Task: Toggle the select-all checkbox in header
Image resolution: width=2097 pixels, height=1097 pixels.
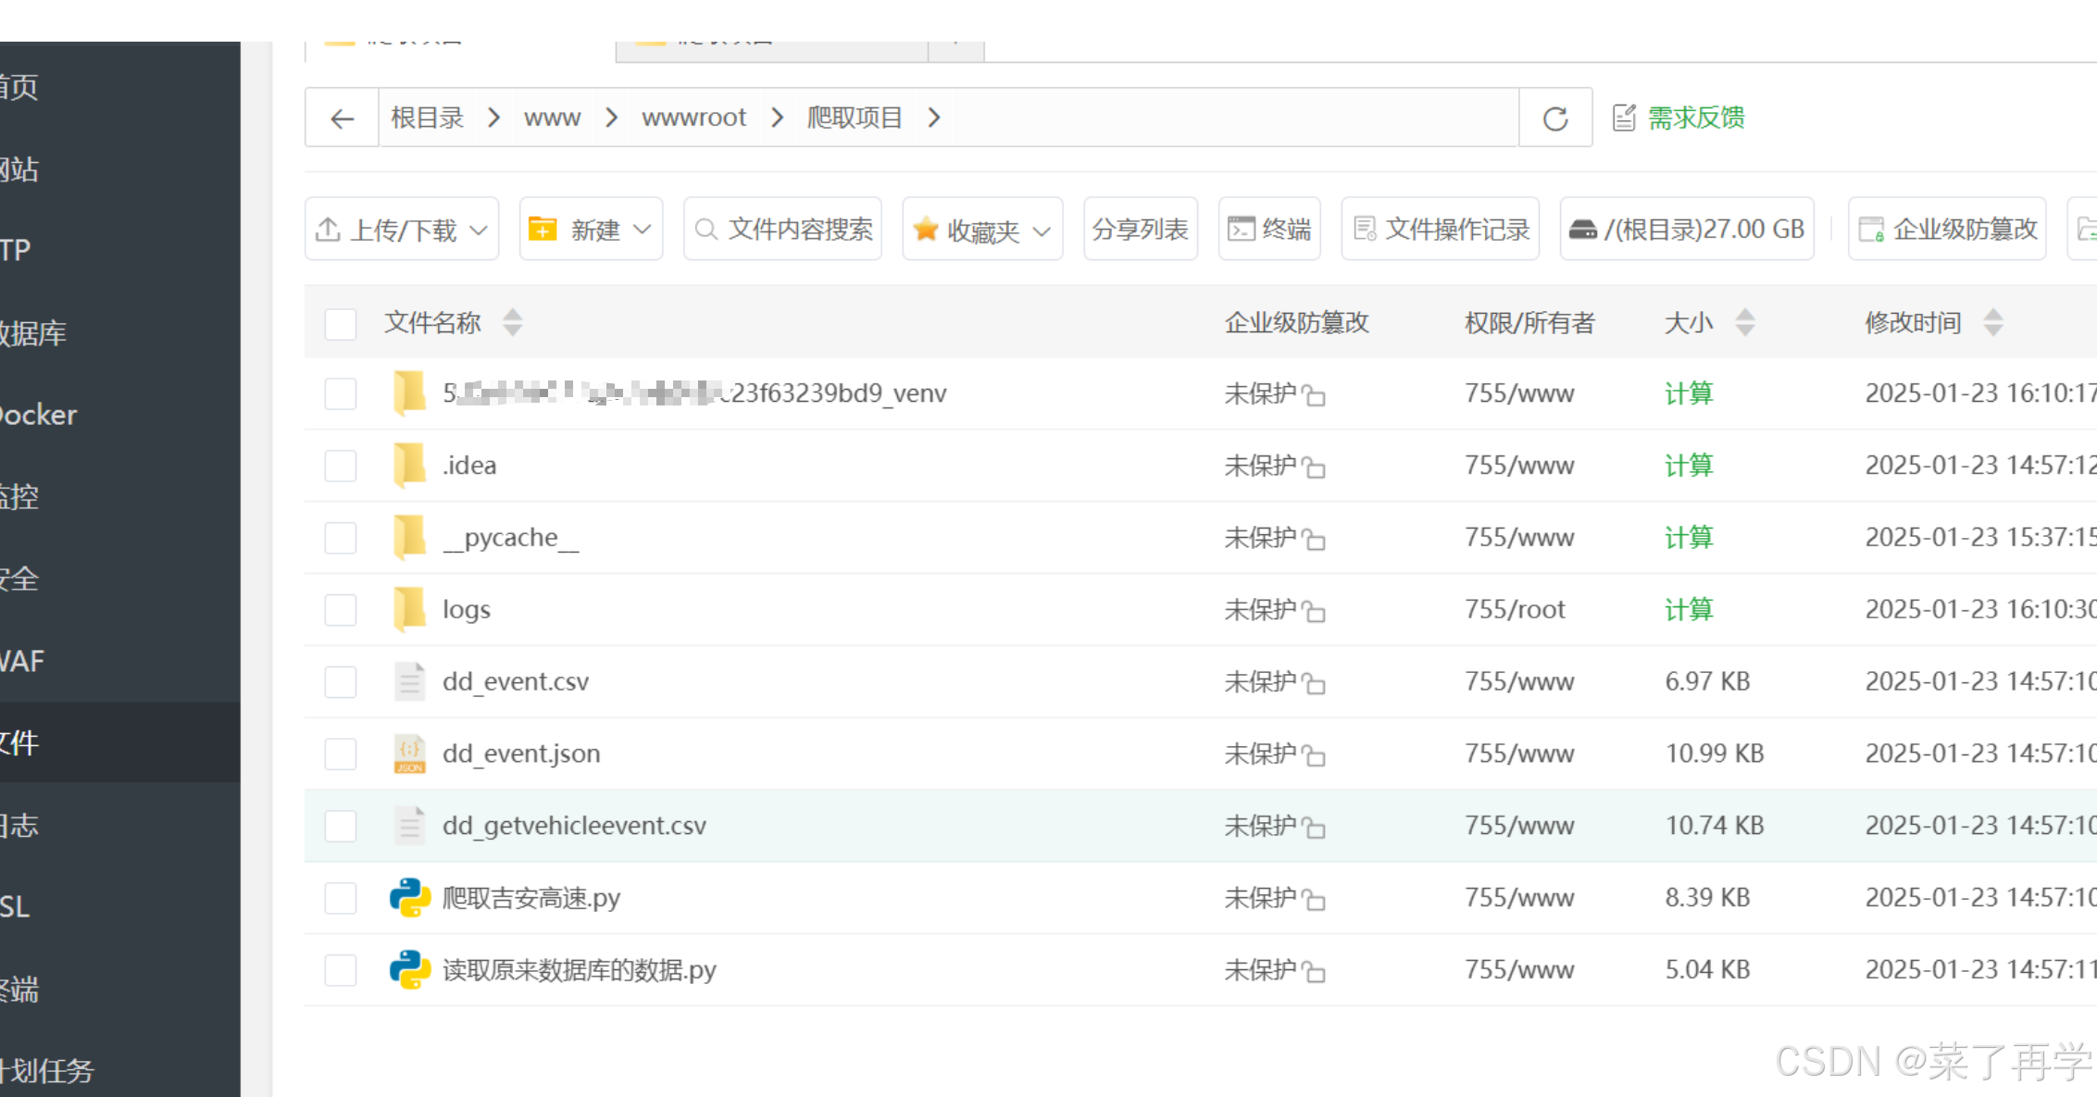Action: coord(341,323)
